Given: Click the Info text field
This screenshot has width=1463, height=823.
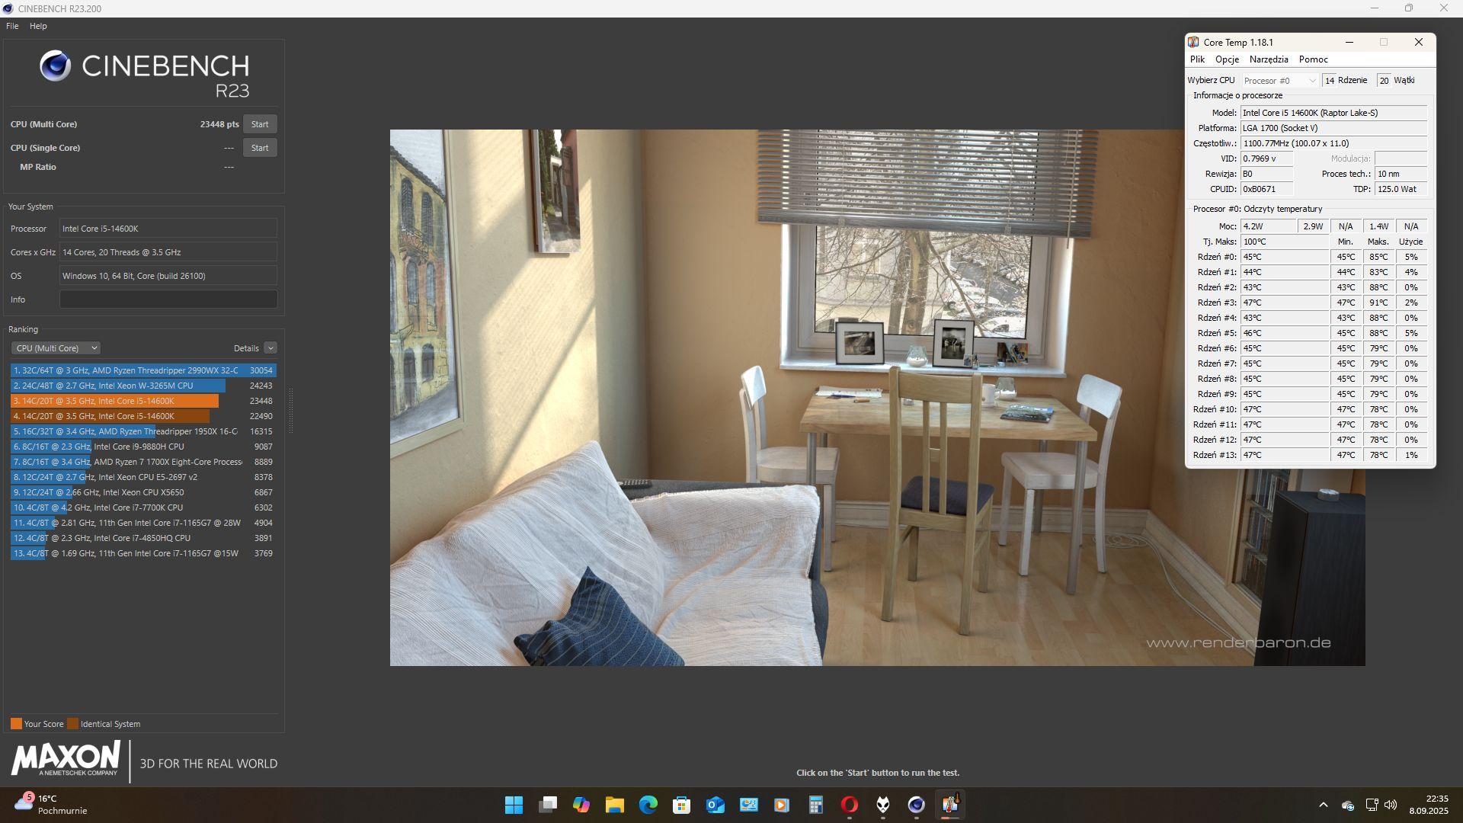Looking at the screenshot, I should click(x=168, y=299).
